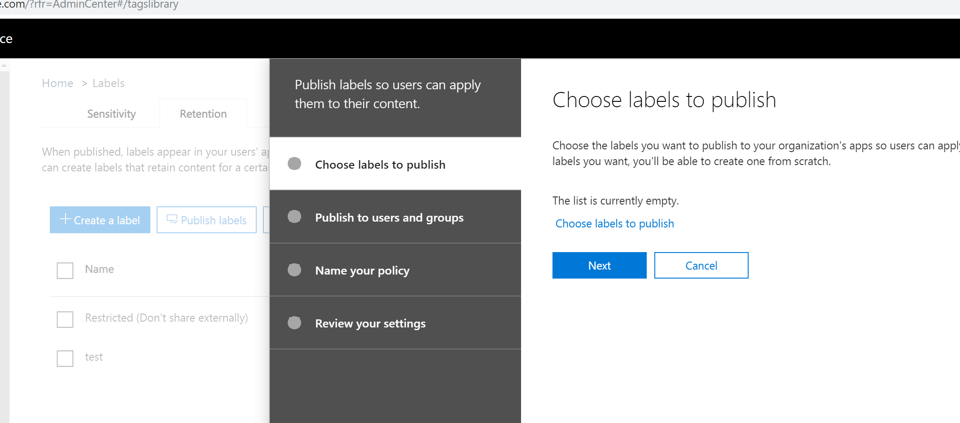Select the Review your settings step circle
Image resolution: width=960 pixels, height=423 pixels.
click(x=294, y=323)
